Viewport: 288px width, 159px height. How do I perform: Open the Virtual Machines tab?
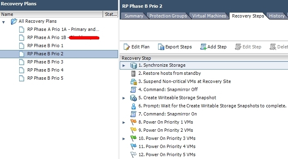(209, 16)
